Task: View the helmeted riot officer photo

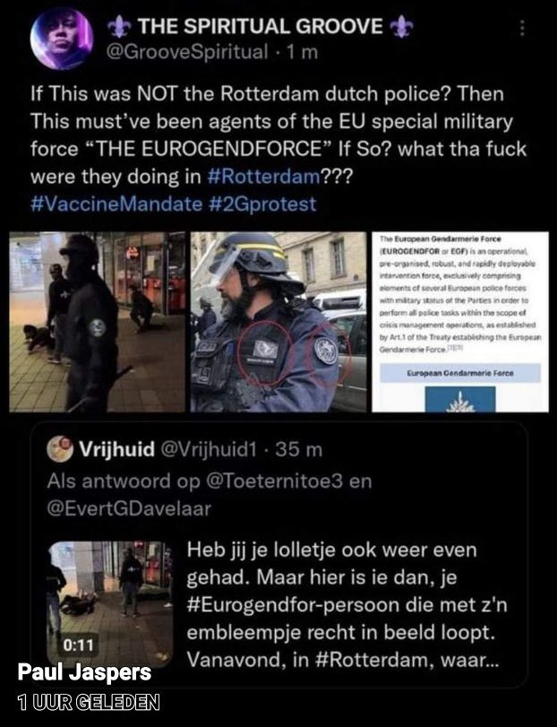Action: click(x=278, y=322)
